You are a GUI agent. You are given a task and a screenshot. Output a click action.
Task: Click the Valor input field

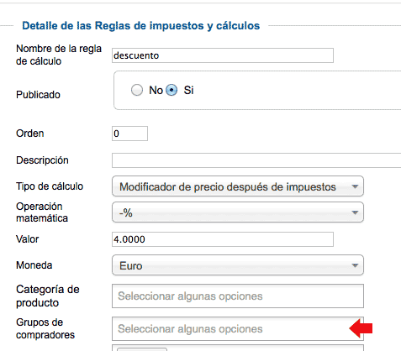click(x=223, y=239)
